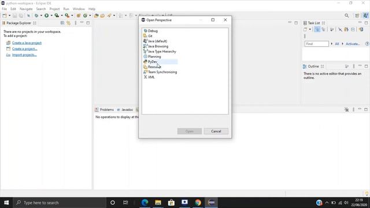Image resolution: width=370 pixels, height=208 pixels.
Task: Click the New Java Class green icon
Action: [x=85, y=16]
